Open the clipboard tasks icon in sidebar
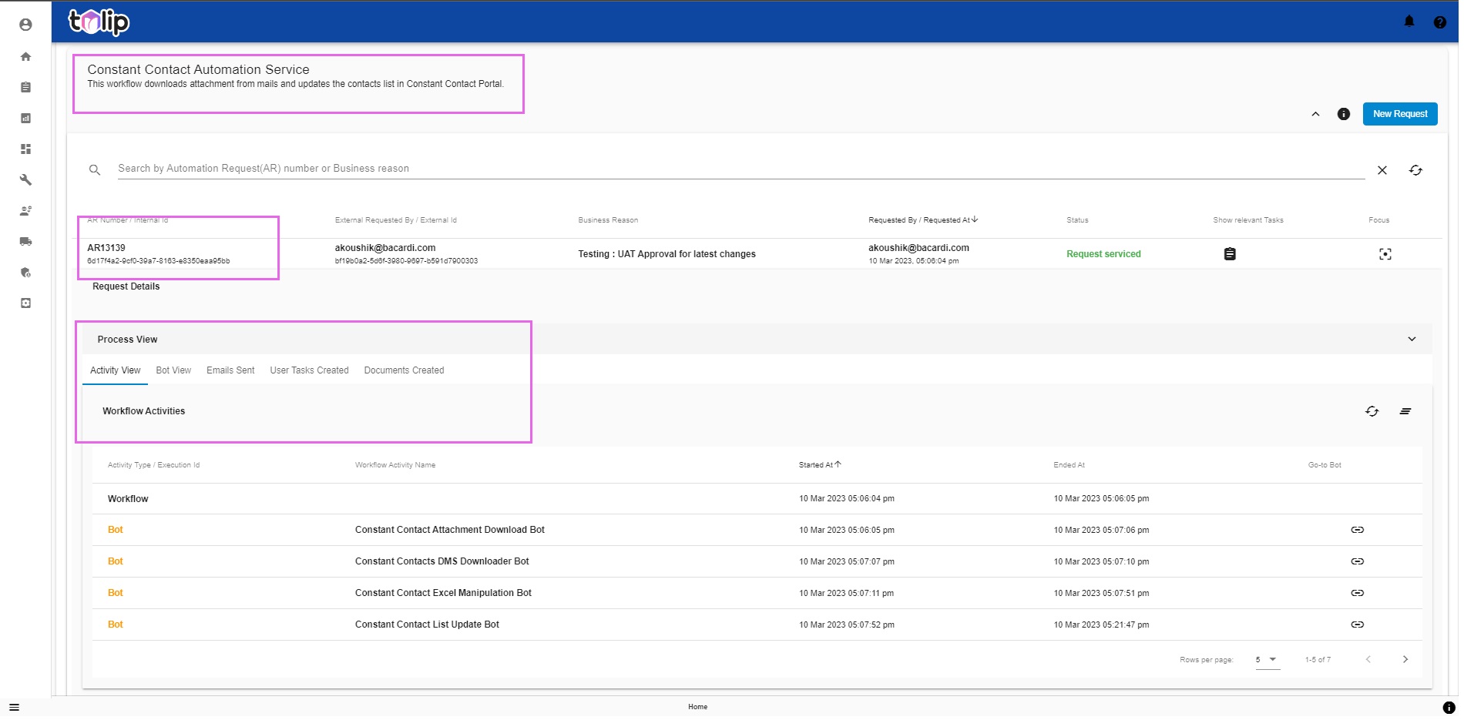The height and width of the screenshot is (720, 1464). 25,87
